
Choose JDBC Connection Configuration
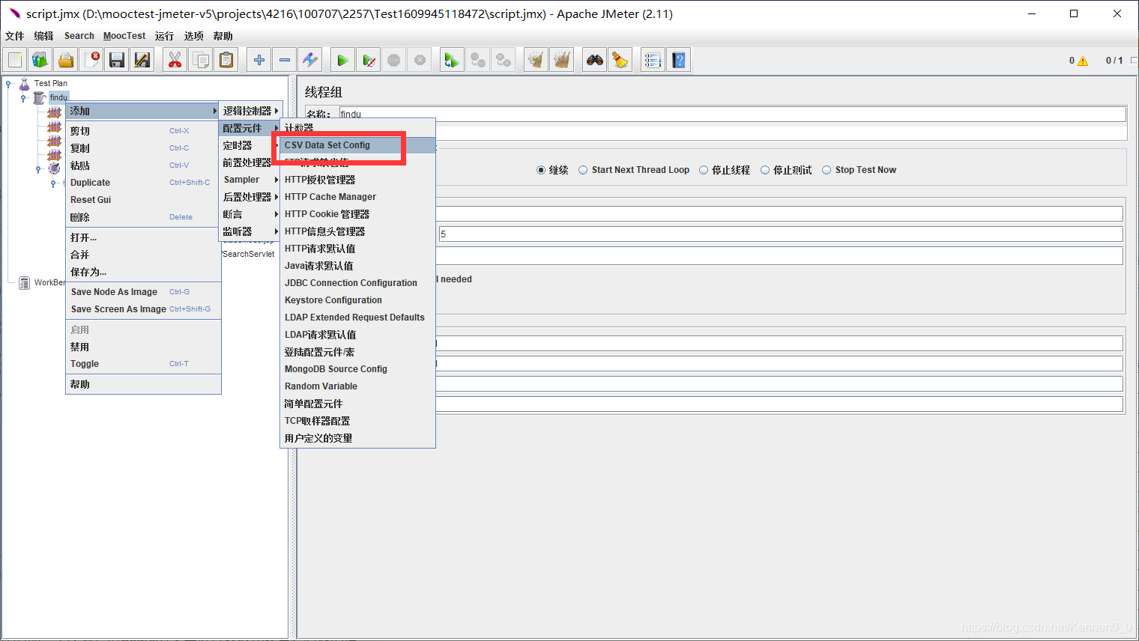[x=357, y=283]
